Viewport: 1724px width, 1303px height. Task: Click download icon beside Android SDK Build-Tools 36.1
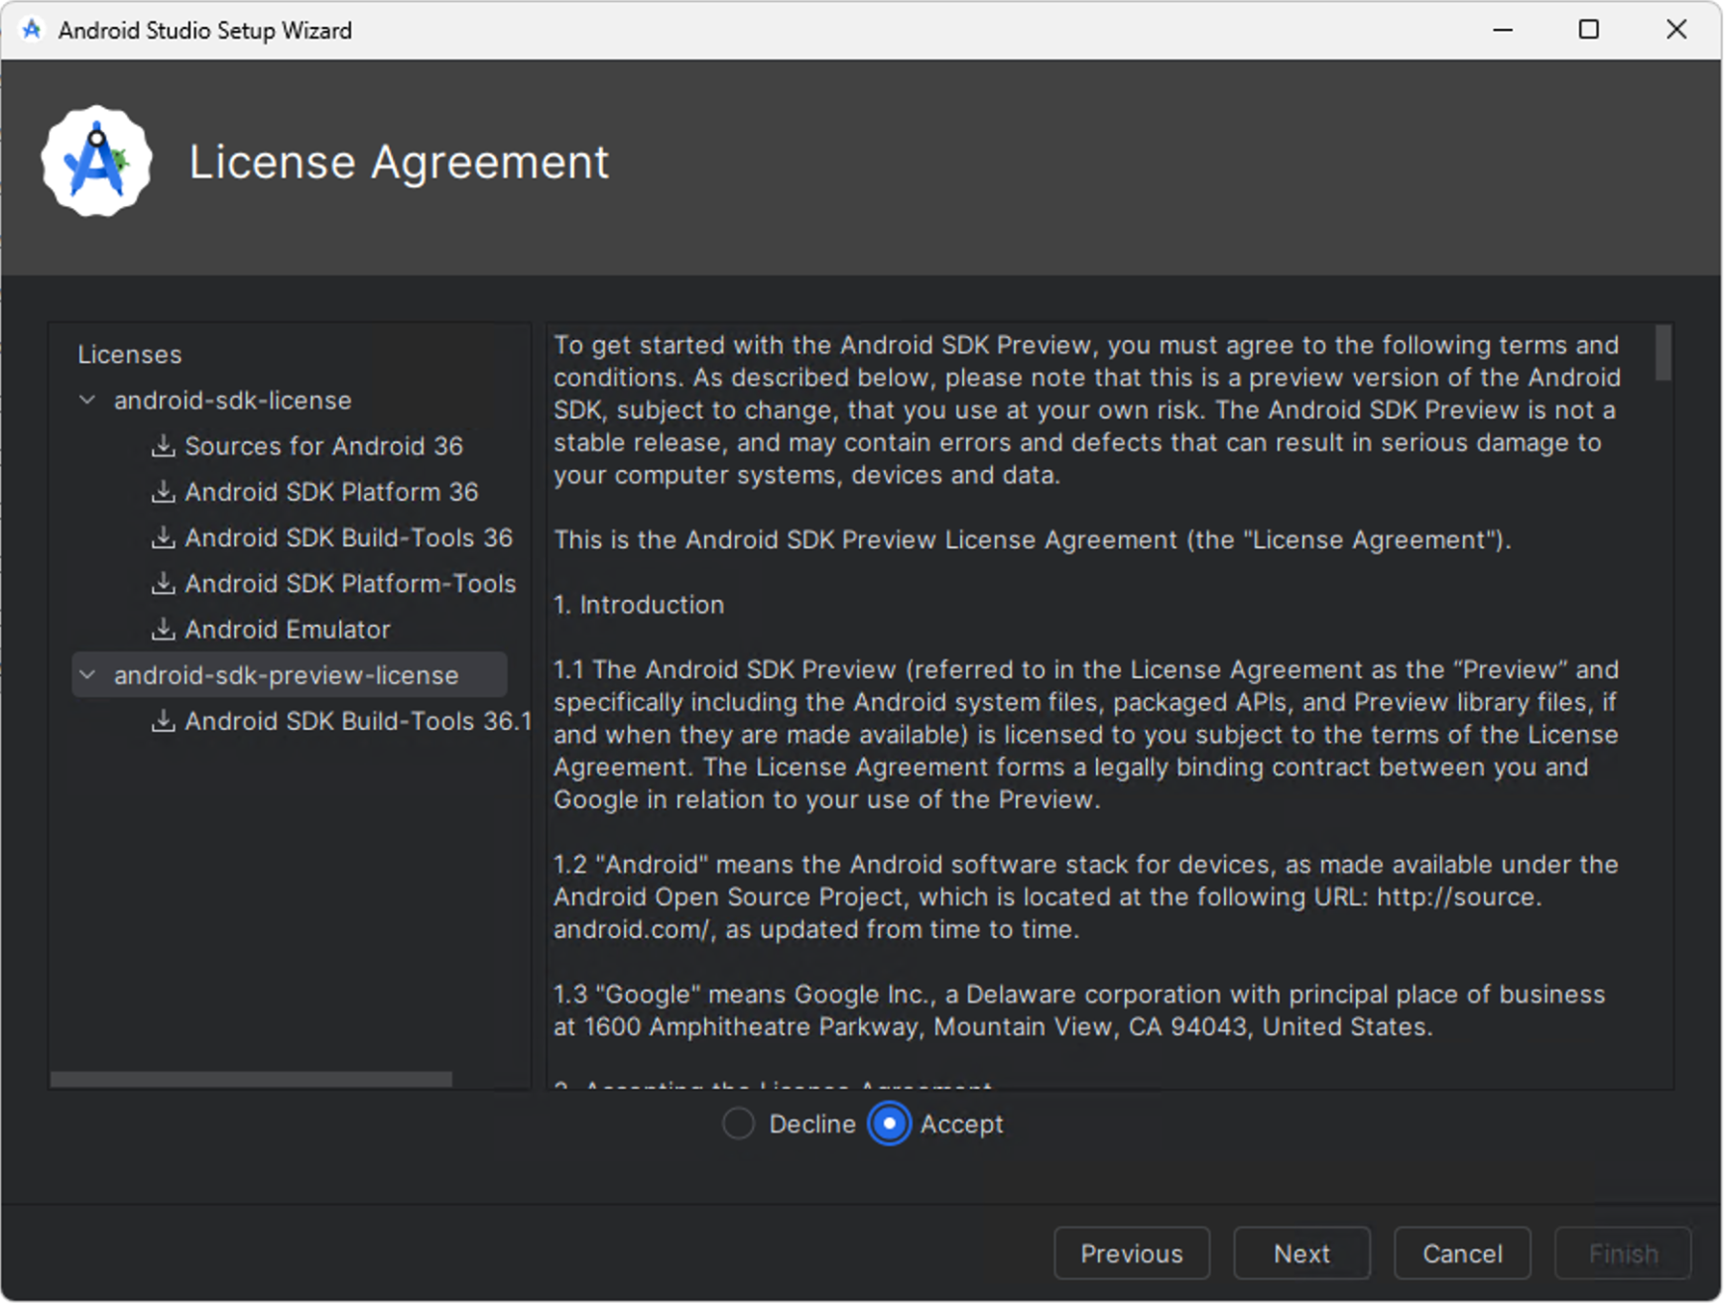pyautogui.click(x=163, y=721)
